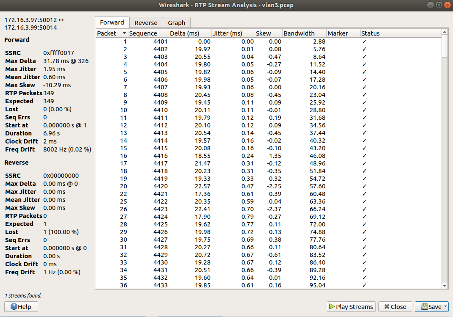Click Reverse section heading in statistics
This screenshot has height=317, width=453.
[17, 163]
